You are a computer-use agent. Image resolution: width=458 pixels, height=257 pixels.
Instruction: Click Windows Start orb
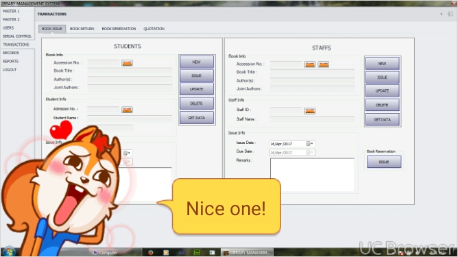coord(9,252)
